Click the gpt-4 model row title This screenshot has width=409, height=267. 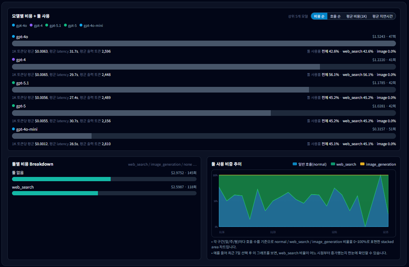[x=21, y=60]
